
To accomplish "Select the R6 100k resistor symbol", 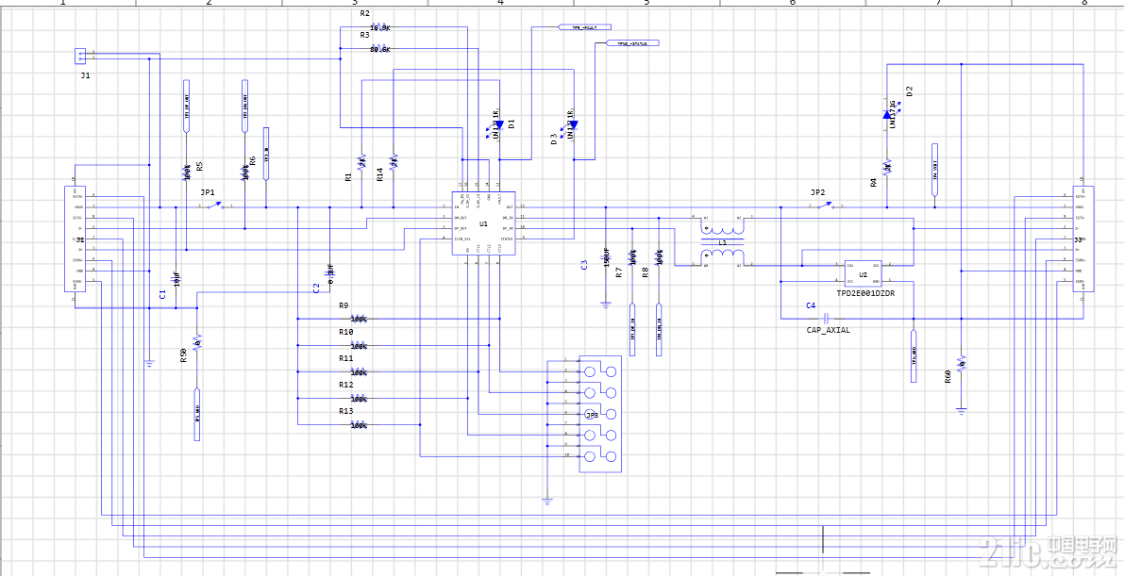I will (244, 172).
